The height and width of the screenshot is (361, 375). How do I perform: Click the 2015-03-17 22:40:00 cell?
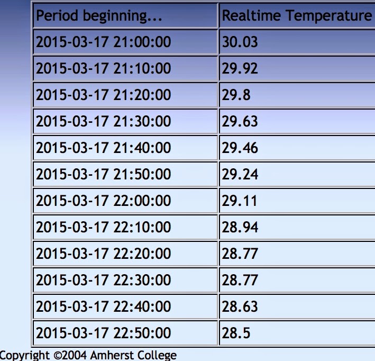point(125,306)
